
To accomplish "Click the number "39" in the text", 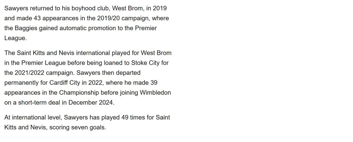I will point(153,83).
